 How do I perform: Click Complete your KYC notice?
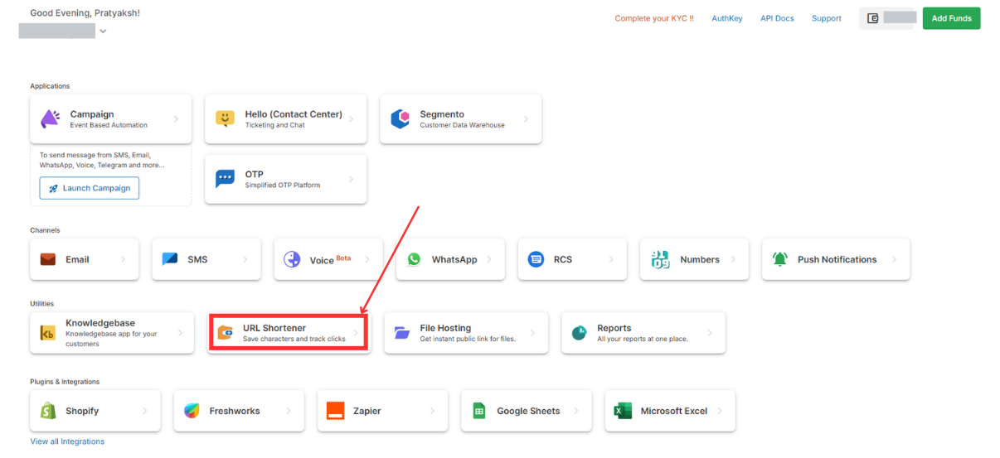(654, 18)
